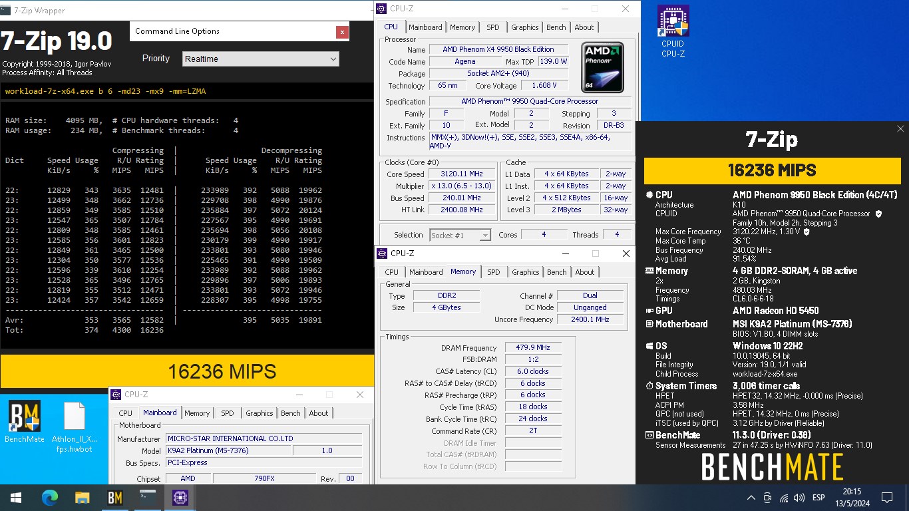
Task: Switch to Bench tab in top CPU-Z
Action: tap(556, 27)
